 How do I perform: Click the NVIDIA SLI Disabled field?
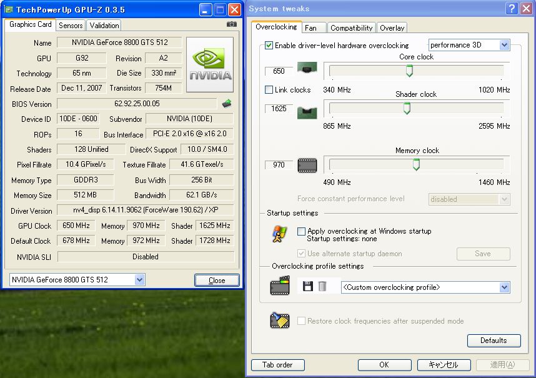[146, 257]
